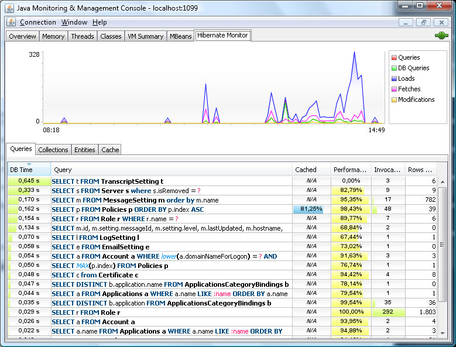Image resolution: width=456 pixels, height=347 pixels.
Task: Switch to the Threads tab
Action: click(x=83, y=36)
